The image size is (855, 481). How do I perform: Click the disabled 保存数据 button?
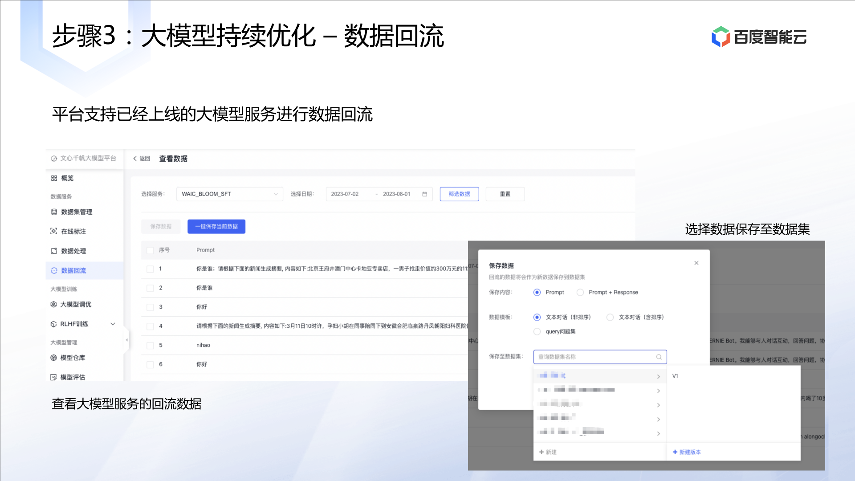click(161, 227)
